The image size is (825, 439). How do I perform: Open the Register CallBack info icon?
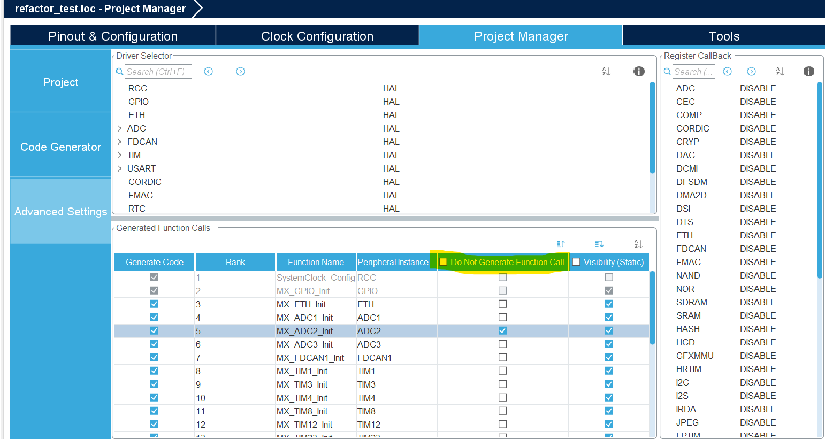(x=809, y=71)
